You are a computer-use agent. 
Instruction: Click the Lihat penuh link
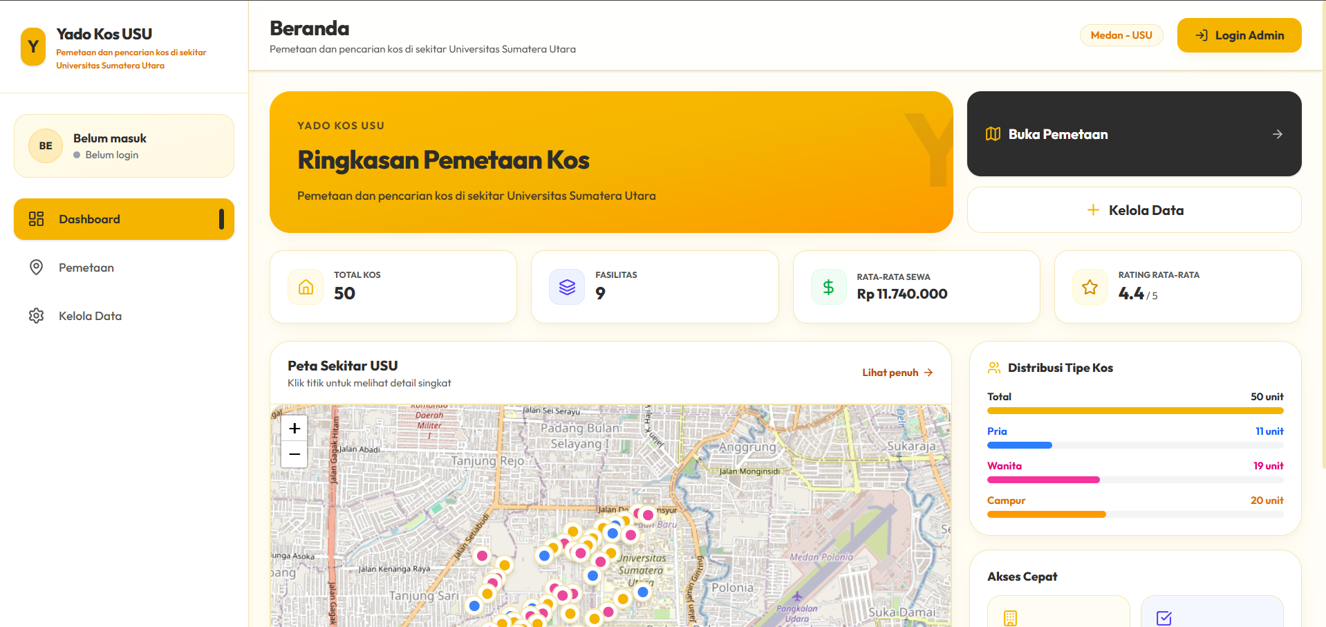tap(897, 373)
